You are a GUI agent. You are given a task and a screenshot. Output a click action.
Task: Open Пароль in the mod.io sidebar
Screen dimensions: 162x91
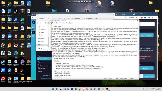coord(40,62)
